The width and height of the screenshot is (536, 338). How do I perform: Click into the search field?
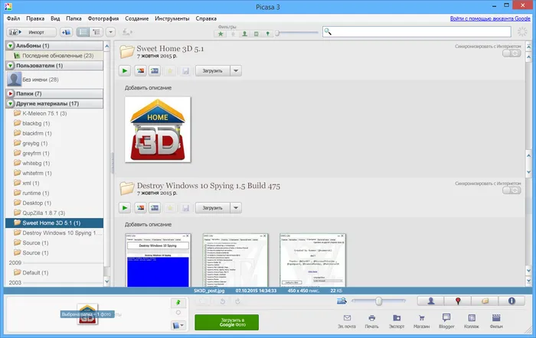[x=417, y=32]
